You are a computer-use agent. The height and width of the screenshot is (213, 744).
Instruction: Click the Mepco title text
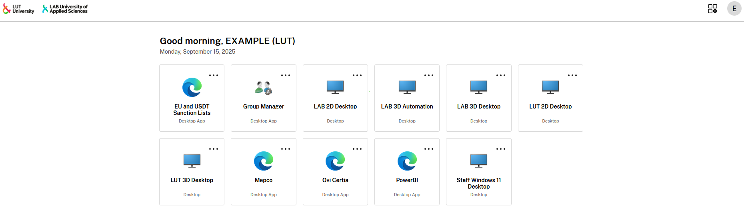[x=264, y=180]
